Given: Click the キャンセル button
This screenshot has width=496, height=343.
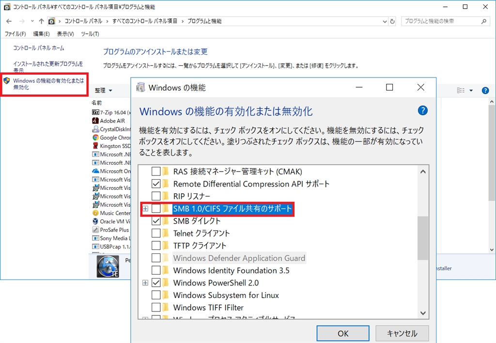Looking at the screenshot, I should click(x=402, y=333).
